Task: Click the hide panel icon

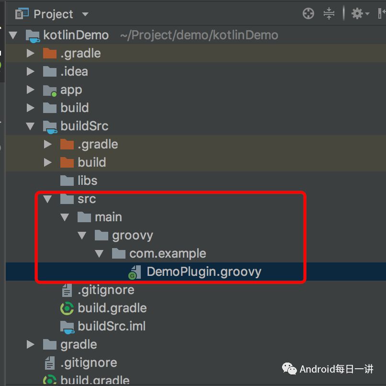Action: point(382,13)
